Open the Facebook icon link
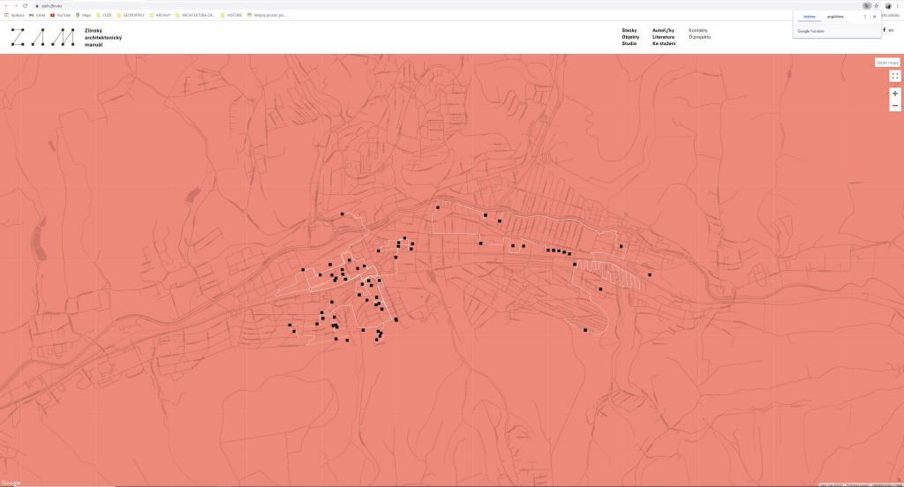The height and width of the screenshot is (487, 904). click(x=884, y=30)
